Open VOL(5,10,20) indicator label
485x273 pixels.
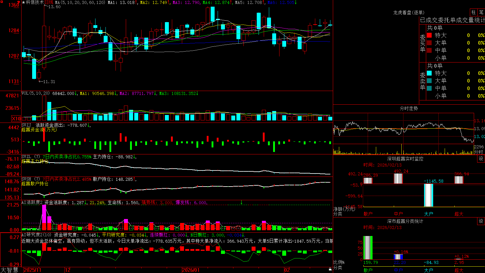pos(35,93)
